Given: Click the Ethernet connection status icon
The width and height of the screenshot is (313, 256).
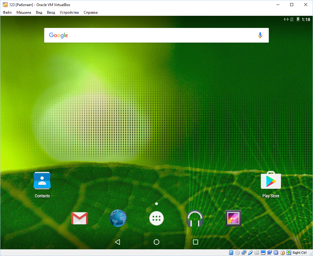Looking at the screenshot, I should coord(286,19).
